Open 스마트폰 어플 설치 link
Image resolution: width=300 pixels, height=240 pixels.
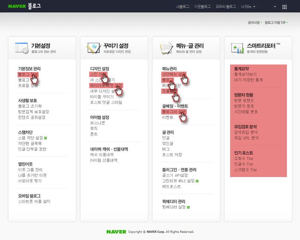[34, 201]
